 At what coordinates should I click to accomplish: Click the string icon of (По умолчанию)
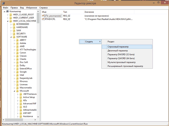pyautogui.click(x=43, y=16)
